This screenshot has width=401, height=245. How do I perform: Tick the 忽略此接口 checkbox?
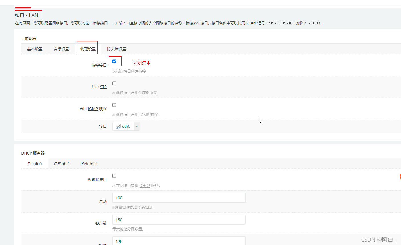(x=114, y=176)
